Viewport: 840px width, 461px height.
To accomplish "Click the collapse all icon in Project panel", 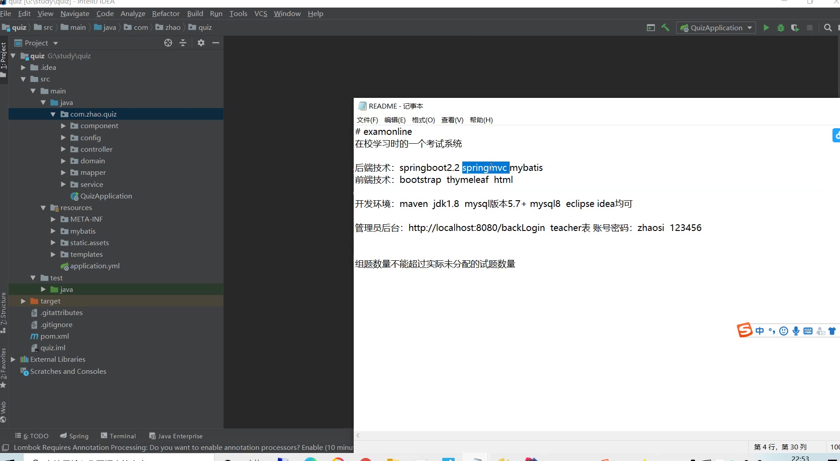I will tap(183, 43).
